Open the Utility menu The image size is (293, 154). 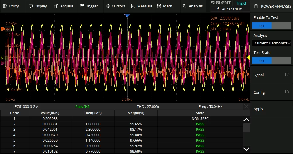(x=11, y=6)
